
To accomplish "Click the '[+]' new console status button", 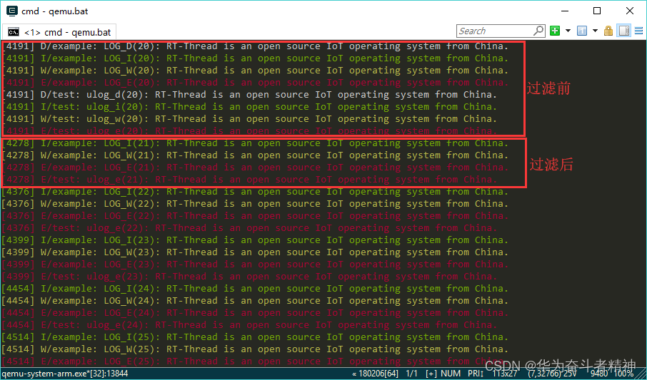I will tap(431, 374).
